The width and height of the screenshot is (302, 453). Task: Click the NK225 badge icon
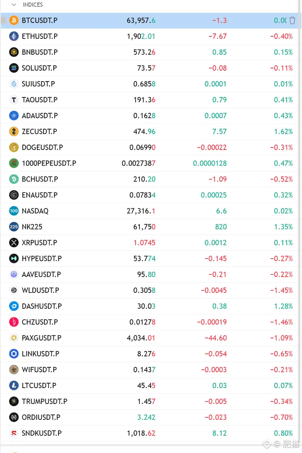click(14, 227)
